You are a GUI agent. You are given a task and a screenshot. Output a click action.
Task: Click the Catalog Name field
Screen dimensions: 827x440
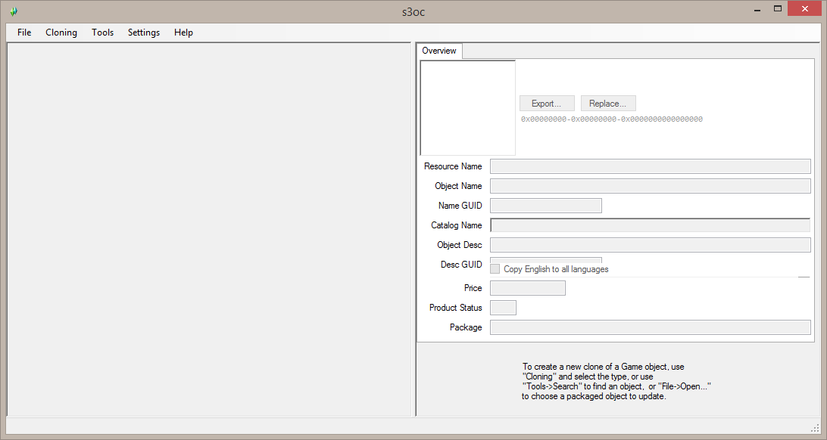(x=651, y=225)
